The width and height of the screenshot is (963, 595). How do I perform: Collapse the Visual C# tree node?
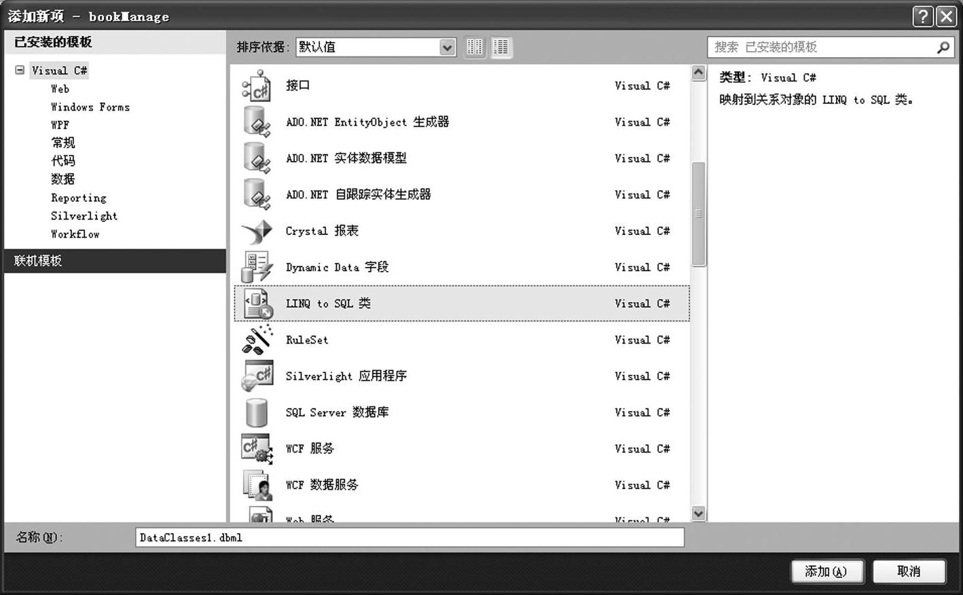pos(20,70)
